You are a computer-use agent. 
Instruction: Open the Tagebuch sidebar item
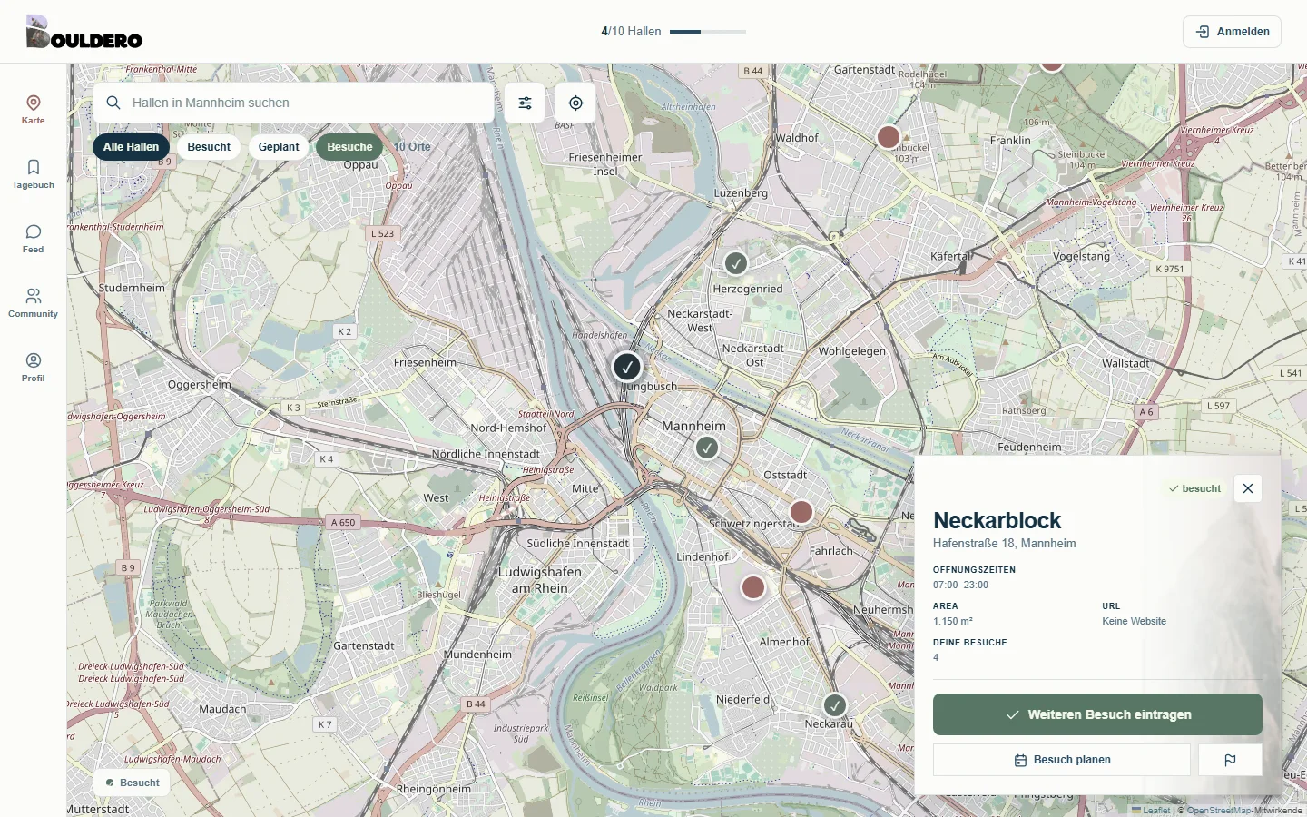point(33,173)
